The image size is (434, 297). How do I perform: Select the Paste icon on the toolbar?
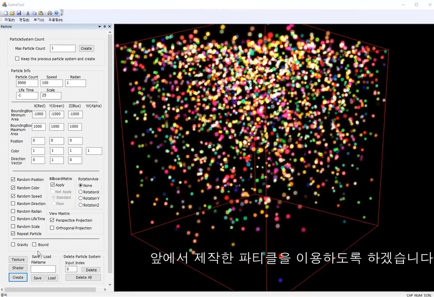pos(40,13)
